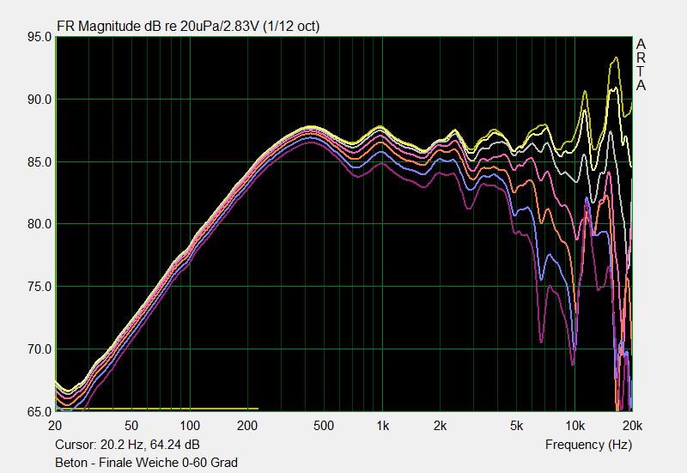Click the 70.0 level axis label
This screenshot has width=687, height=473.
[x=40, y=349]
